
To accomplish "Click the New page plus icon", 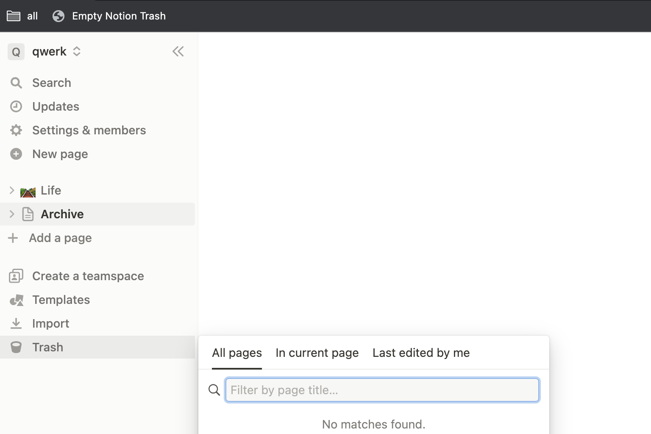I will coord(16,154).
